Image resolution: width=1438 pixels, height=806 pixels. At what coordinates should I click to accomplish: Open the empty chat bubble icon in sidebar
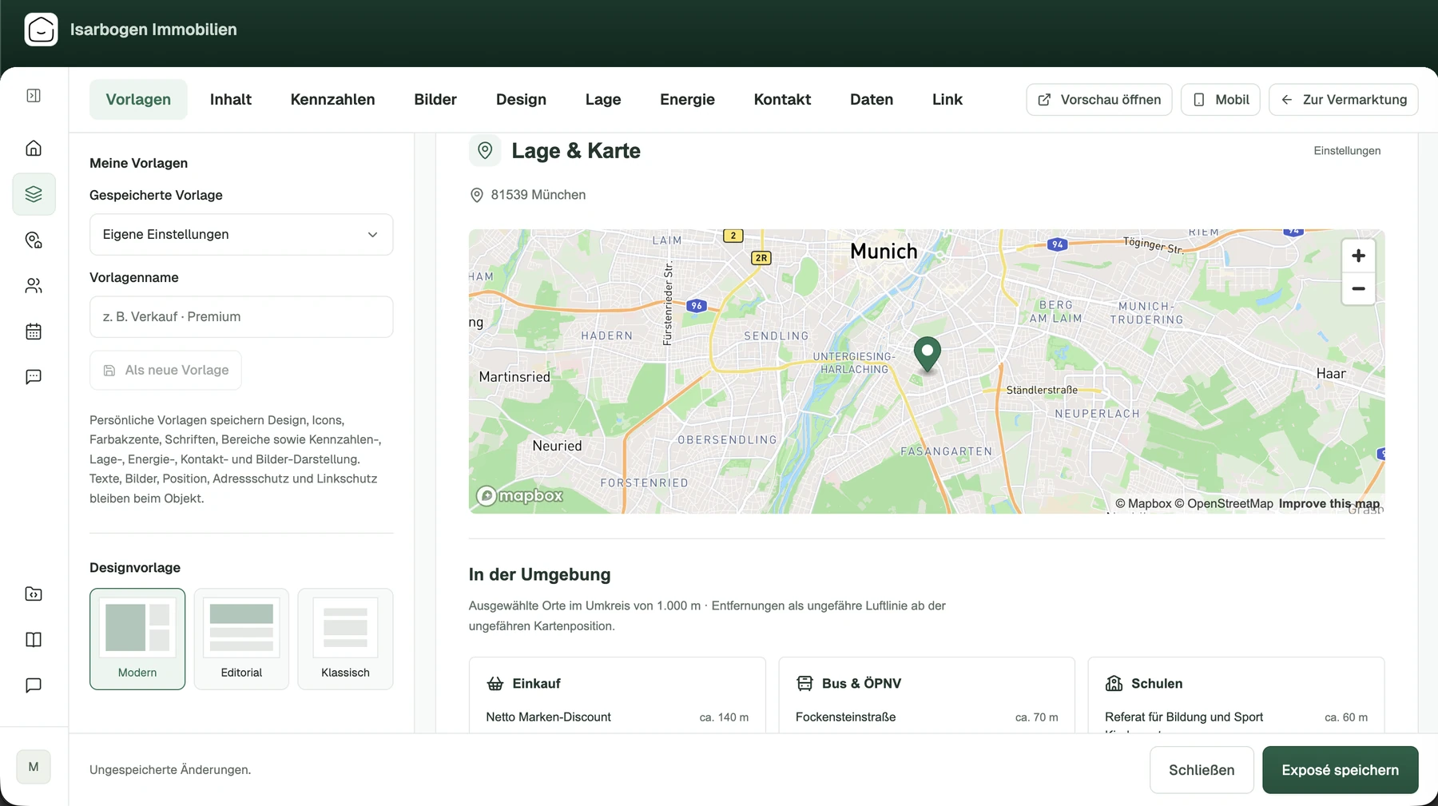coord(34,685)
